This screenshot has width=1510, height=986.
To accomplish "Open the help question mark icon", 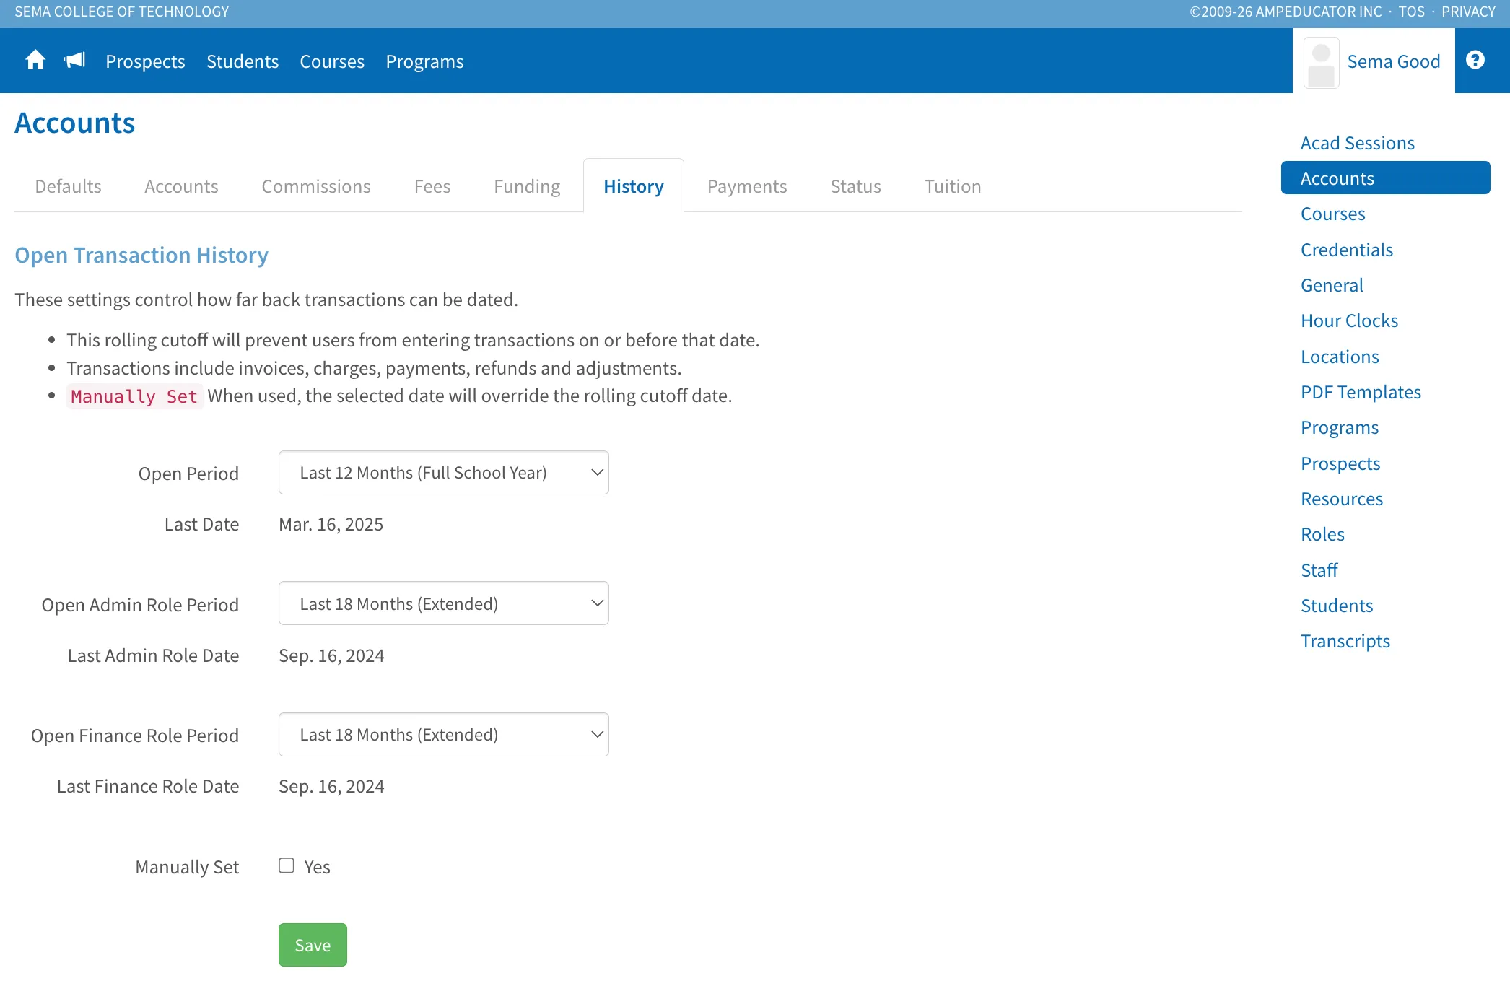I will pyautogui.click(x=1475, y=60).
